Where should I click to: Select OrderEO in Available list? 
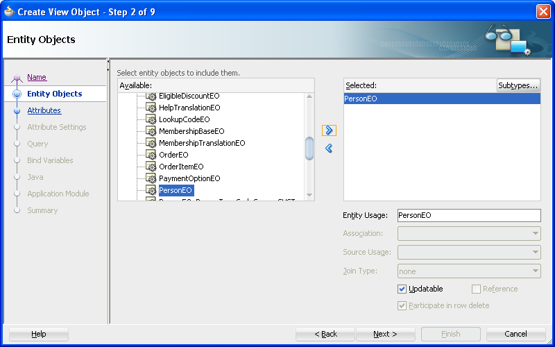[173, 155]
